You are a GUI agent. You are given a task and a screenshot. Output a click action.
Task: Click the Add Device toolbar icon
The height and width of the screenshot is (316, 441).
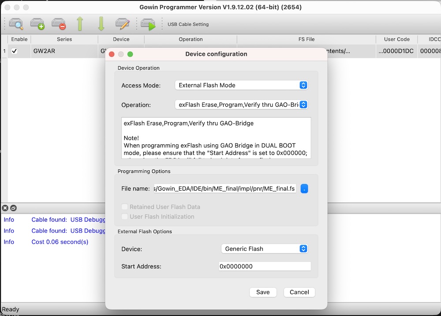[x=37, y=24]
